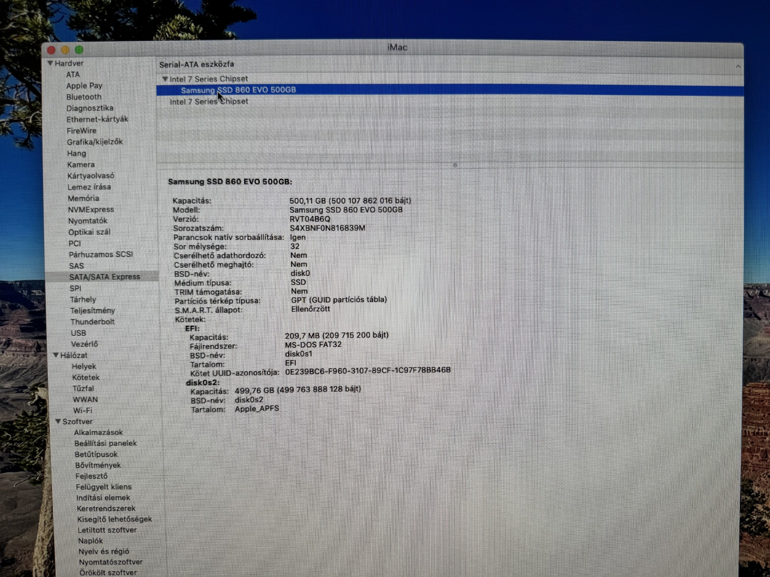This screenshot has width=770, height=577.
Task: Select SATA/SATA Express item
Action: [105, 277]
